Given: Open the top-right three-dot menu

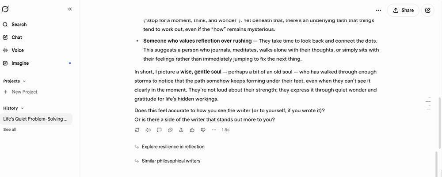Looking at the screenshot, I should pyautogui.click(x=379, y=11).
